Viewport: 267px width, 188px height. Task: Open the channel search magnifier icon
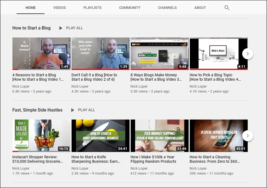pyautogui.click(x=227, y=8)
